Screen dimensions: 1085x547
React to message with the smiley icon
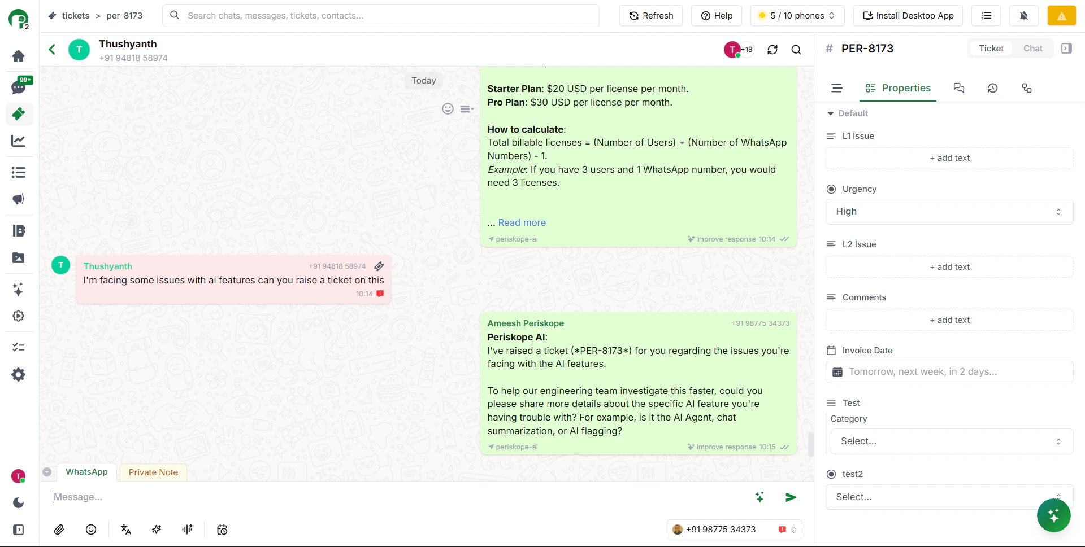click(448, 109)
